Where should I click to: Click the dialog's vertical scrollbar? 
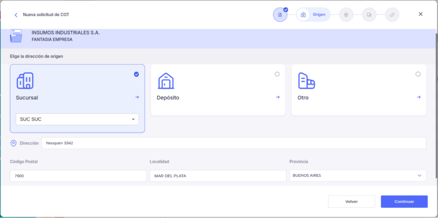pos(437,106)
